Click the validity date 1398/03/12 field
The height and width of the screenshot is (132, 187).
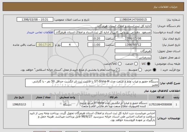[133, 45]
